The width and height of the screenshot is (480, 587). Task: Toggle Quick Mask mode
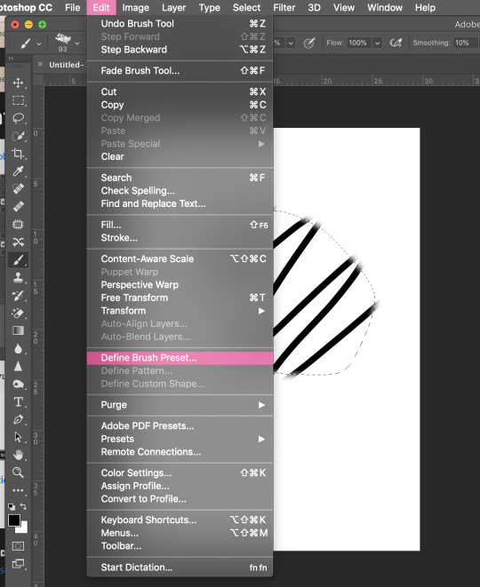[18, 546]
